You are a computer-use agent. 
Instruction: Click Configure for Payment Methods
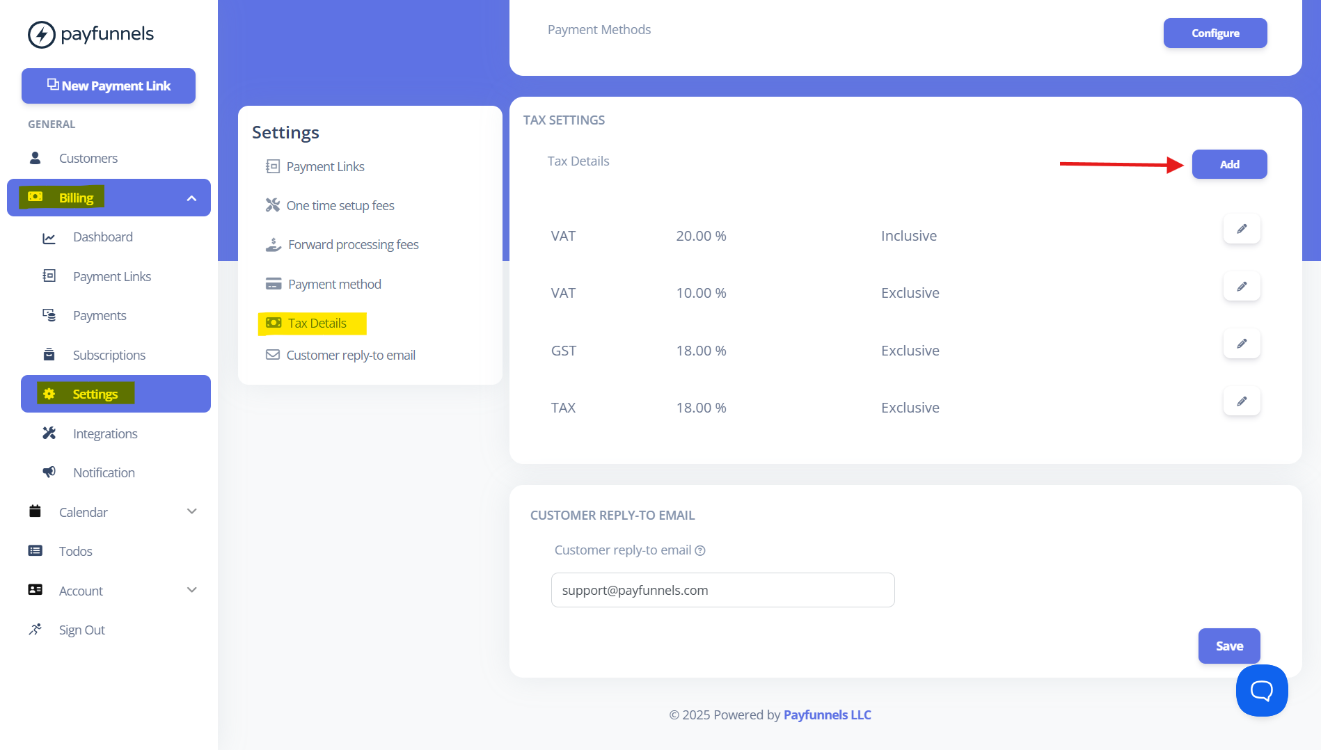click(1215, 33)
